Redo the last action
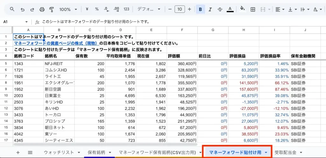This screenshot has width=326, height=158. pos(32,9)
